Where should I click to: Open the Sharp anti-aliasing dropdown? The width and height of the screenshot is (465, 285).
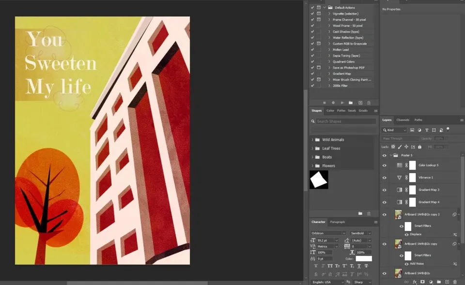(x=362, y=282)
